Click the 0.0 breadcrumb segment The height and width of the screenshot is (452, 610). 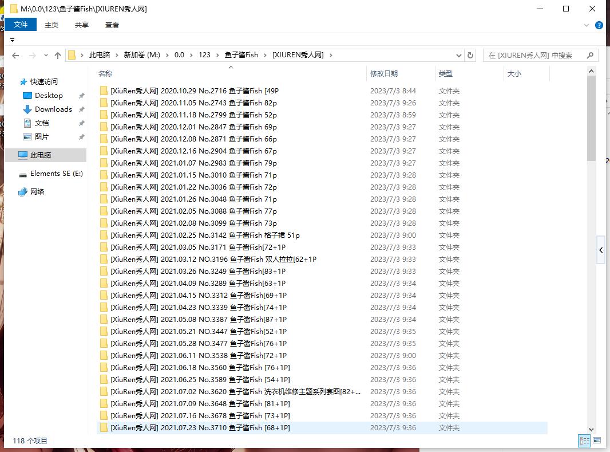(x=179, y=55)
